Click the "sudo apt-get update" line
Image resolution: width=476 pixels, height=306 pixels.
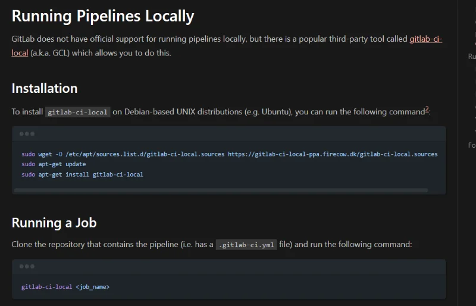point(54,164)
